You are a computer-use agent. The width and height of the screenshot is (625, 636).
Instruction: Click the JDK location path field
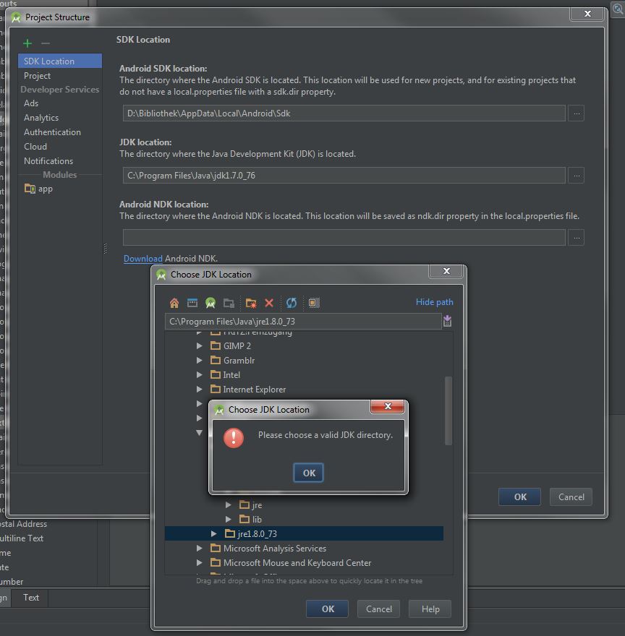tap(344, 175)
